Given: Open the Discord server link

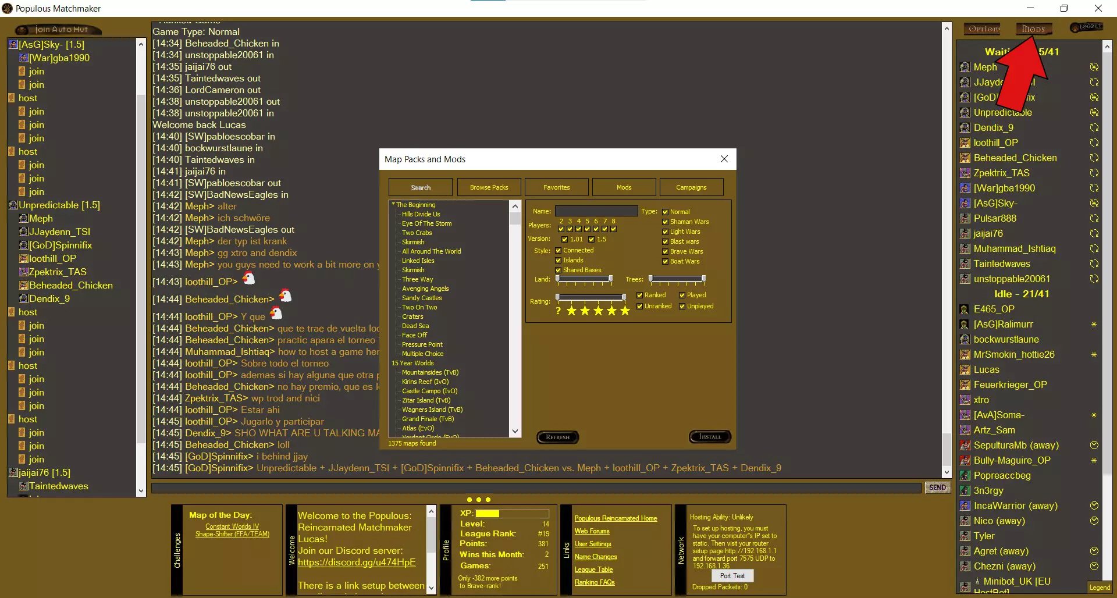Looking at the screenshot, I should pyautogui.click(x=357, y=563).
